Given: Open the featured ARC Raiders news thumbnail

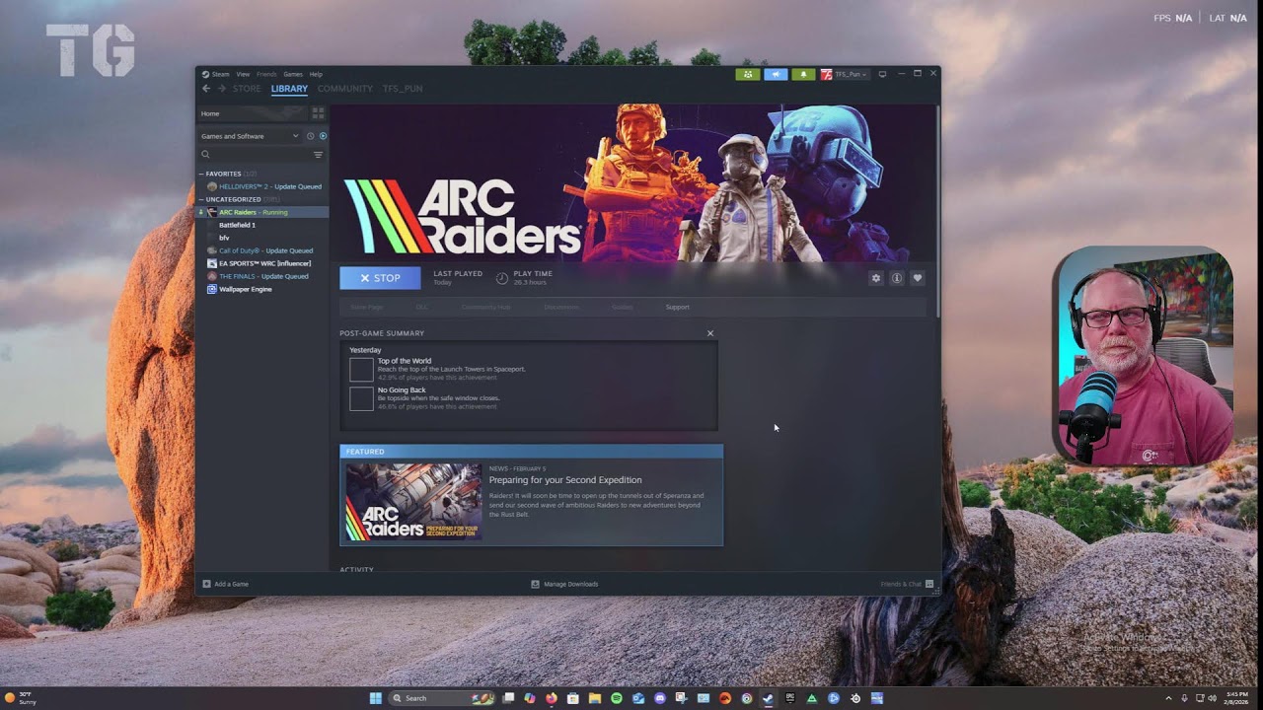Looking at the screenshot, I should tap(413, 502).
